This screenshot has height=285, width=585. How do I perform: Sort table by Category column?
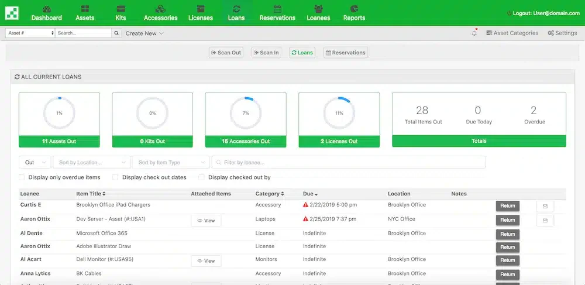270,194
